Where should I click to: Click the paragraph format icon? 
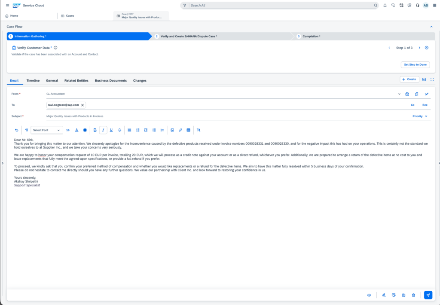pos(26,130)
